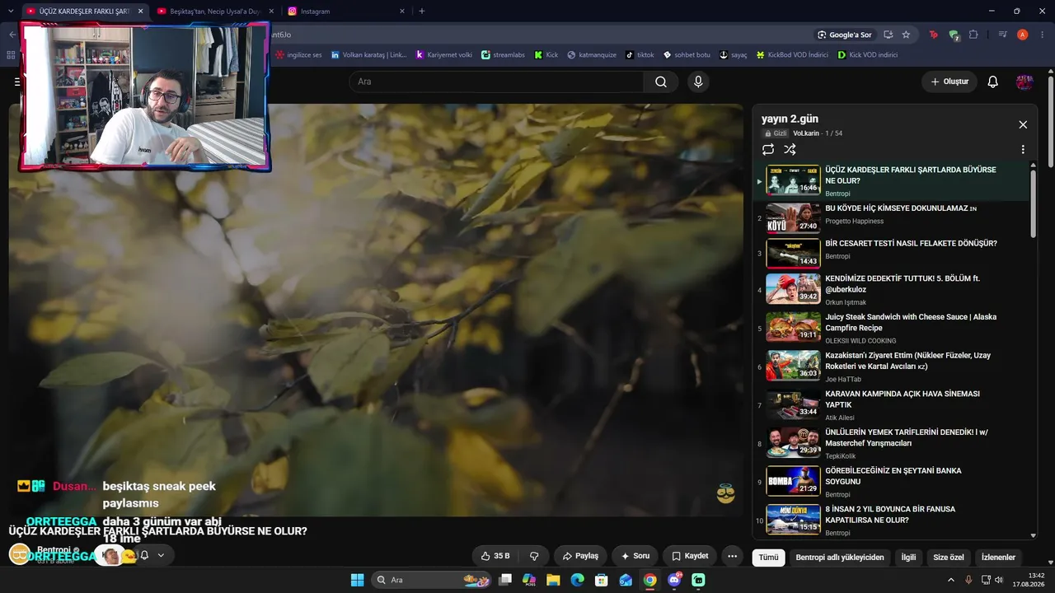Bookmark this page with the star icon
Screen dimensions: 1055x593
tap(906, 35)
